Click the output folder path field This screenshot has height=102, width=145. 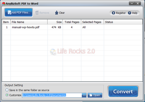52,95
